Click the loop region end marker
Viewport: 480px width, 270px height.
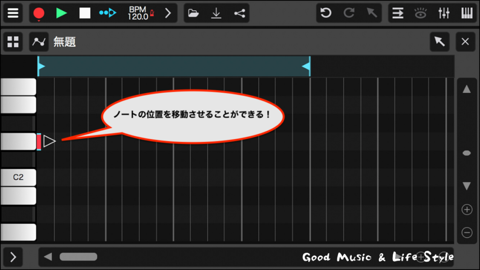pos(307,66)
